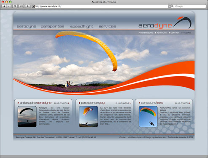Click the Design by daedalus-sarl footer credit

click(x=156, y=137)
